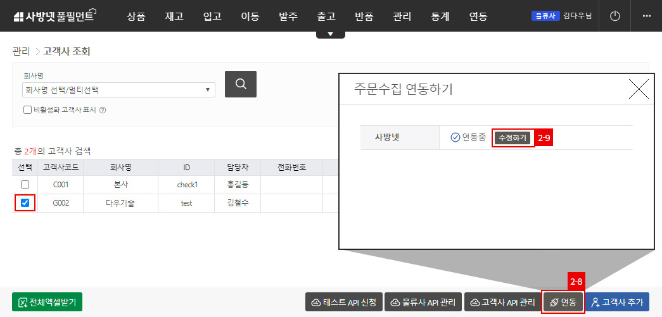Image resolution: width=662 pixels, height=317 pixels.
Task: Click 고객사 추가 blue button
Action: tap(617, 302)
